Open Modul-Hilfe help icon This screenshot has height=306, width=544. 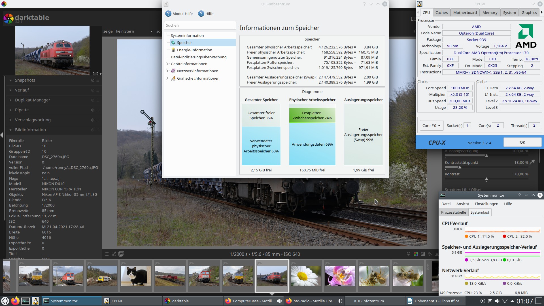pos(168,14)
